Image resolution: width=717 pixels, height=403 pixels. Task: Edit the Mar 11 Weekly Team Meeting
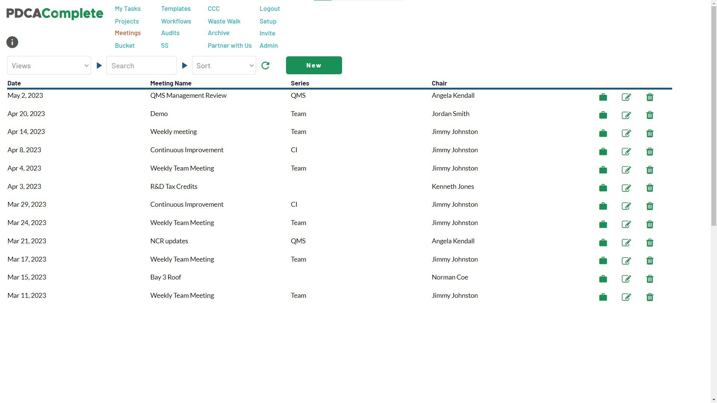626,297
